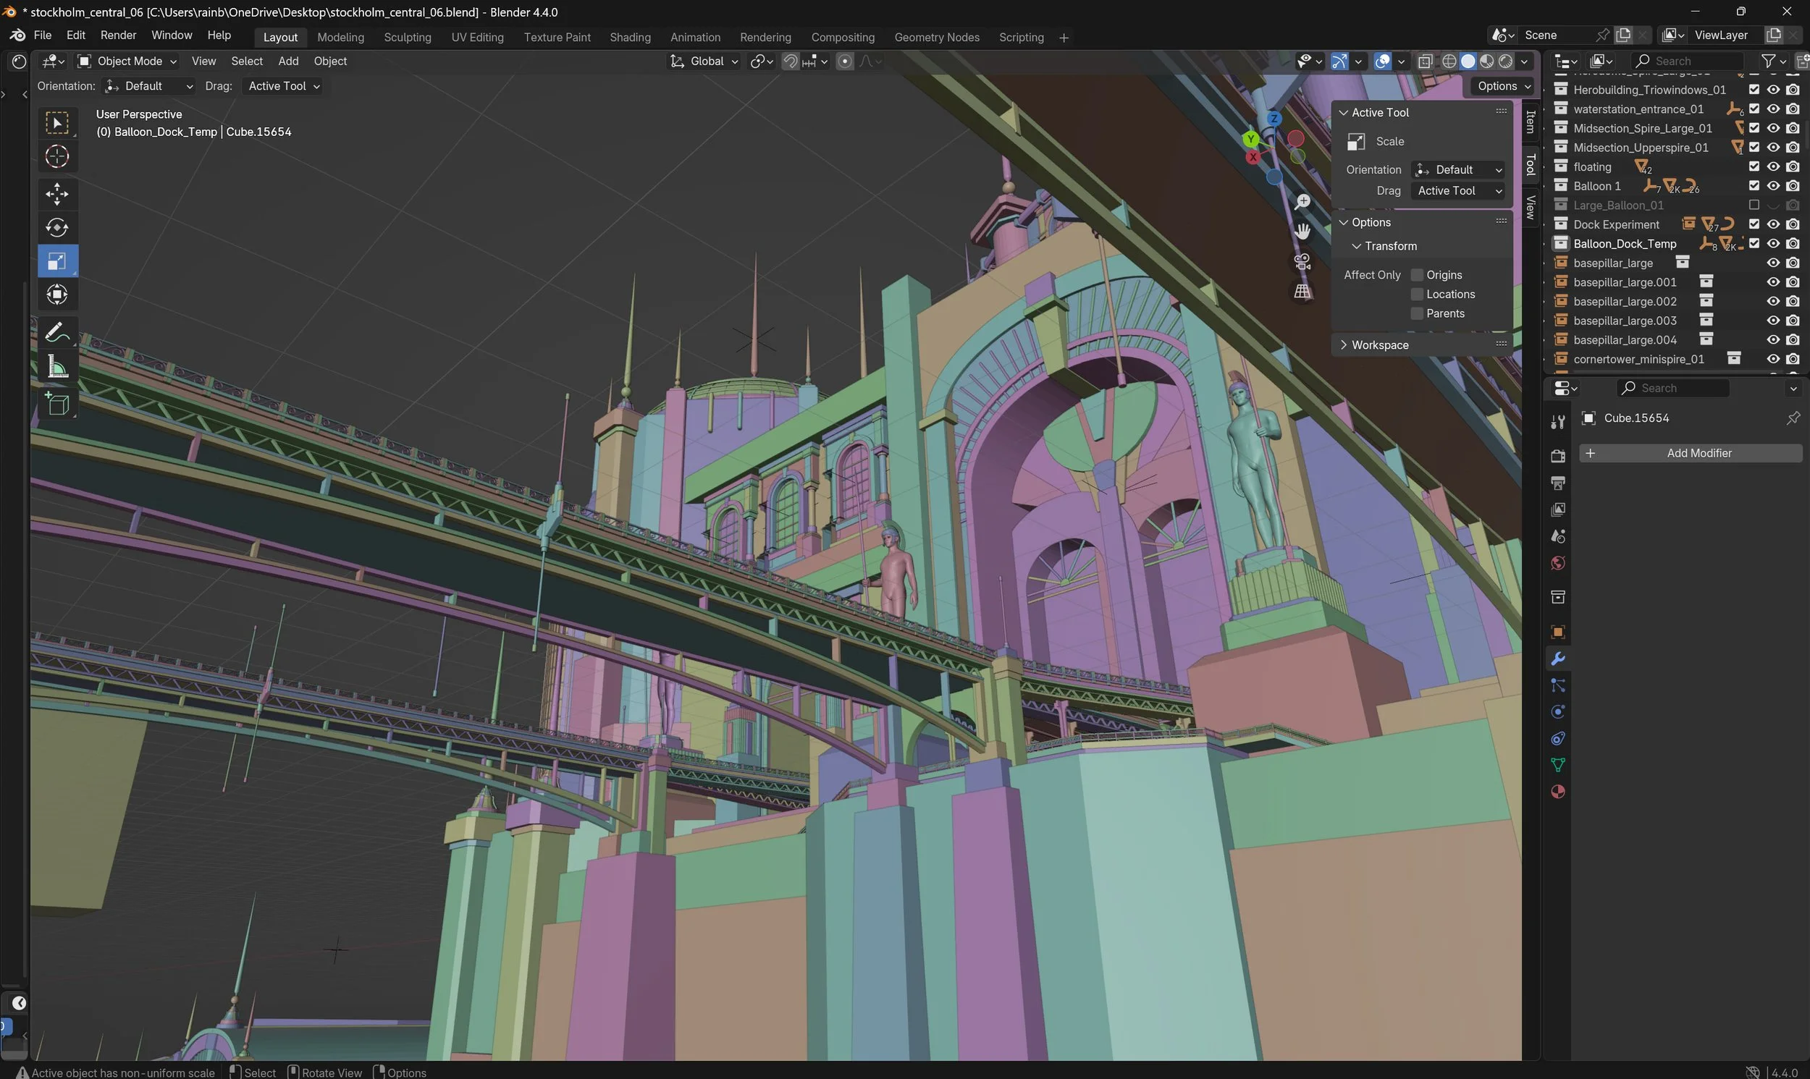
Task: Activate the Measure tool
Action: 57,366
